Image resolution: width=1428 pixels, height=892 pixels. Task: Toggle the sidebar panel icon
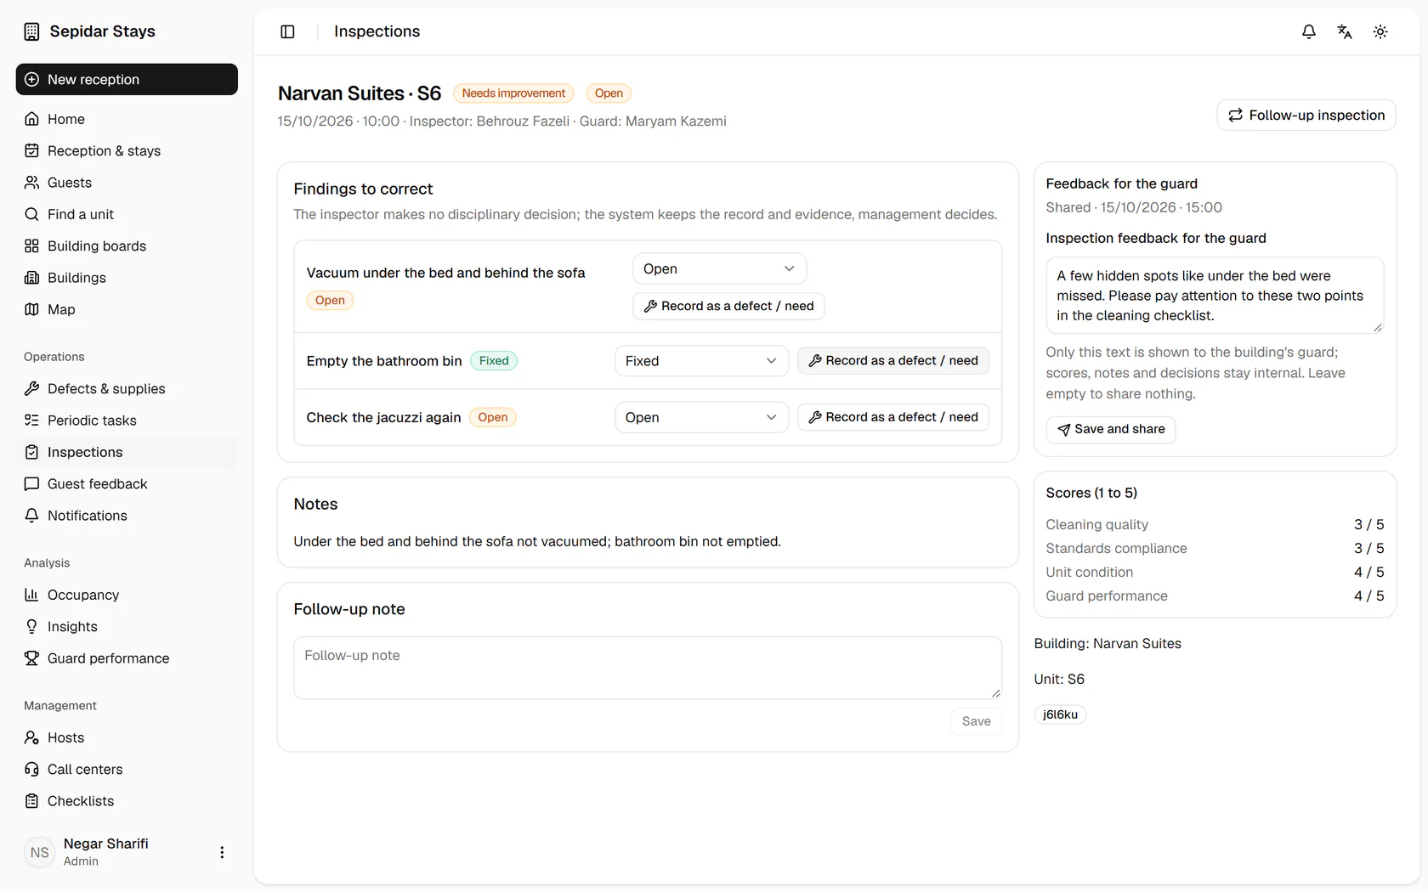pyautogui.click(x=287, y=31)
